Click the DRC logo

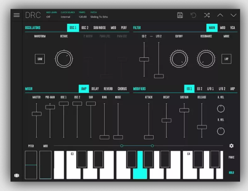click(33, 15)
